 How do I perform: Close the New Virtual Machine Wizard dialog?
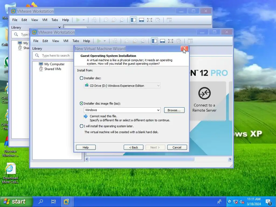coord(184,49)
